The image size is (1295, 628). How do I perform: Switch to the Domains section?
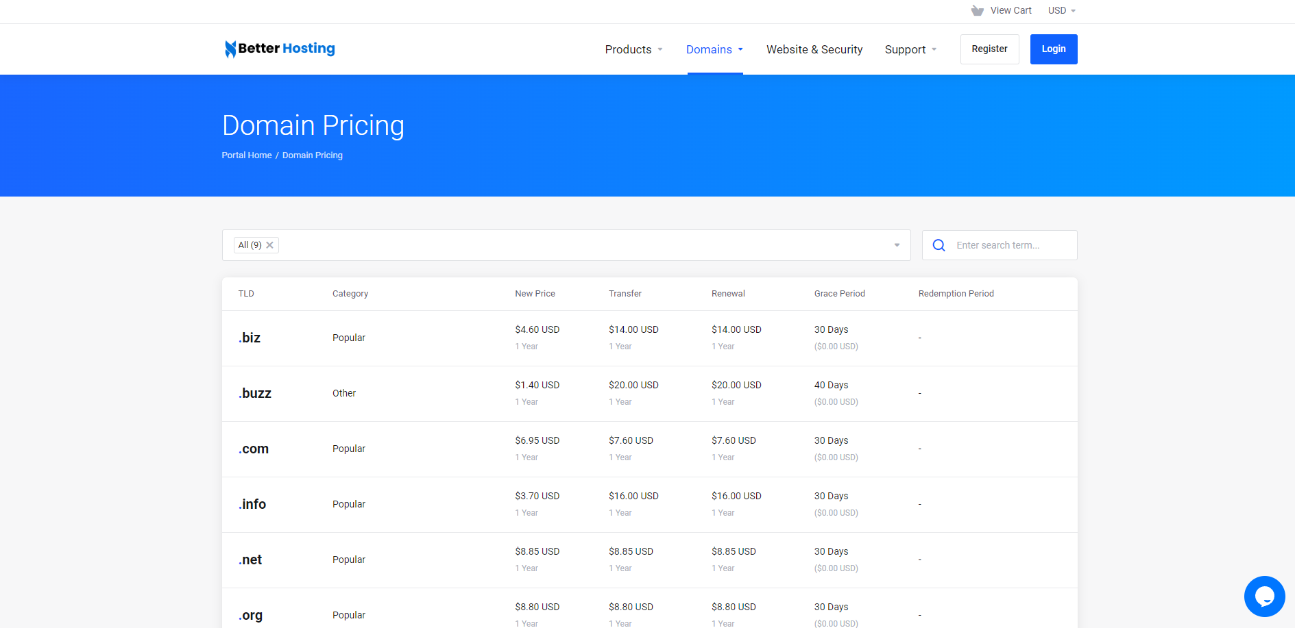[x=710, y=49]
